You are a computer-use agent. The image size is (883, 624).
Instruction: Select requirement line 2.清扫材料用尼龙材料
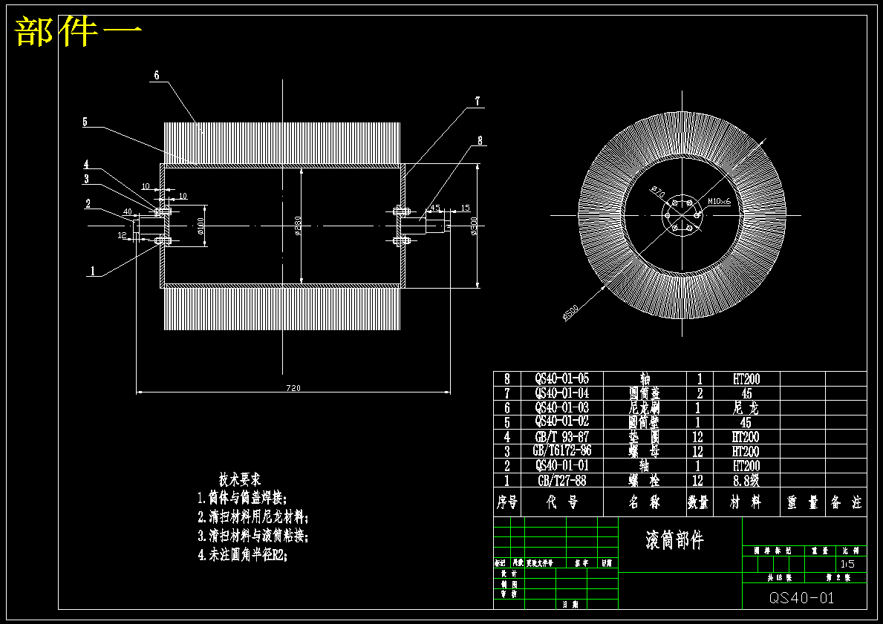(252, 516)
